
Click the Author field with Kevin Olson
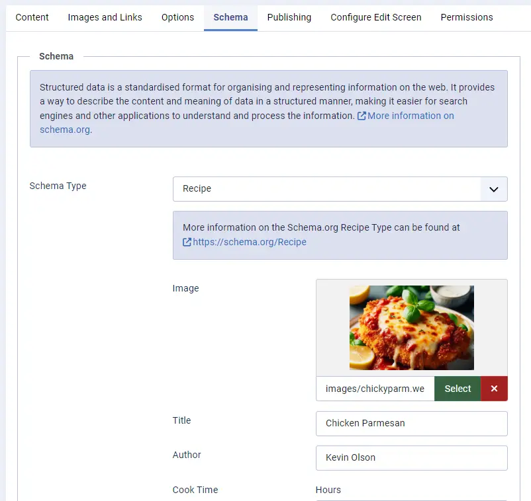click(411, 458)
